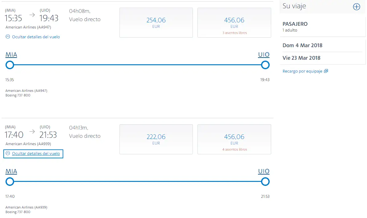Choose 456,06 EUR fare with 4 seats left
Screen dimensions: 367x218
pyautogui.click(x=234, y=139)
